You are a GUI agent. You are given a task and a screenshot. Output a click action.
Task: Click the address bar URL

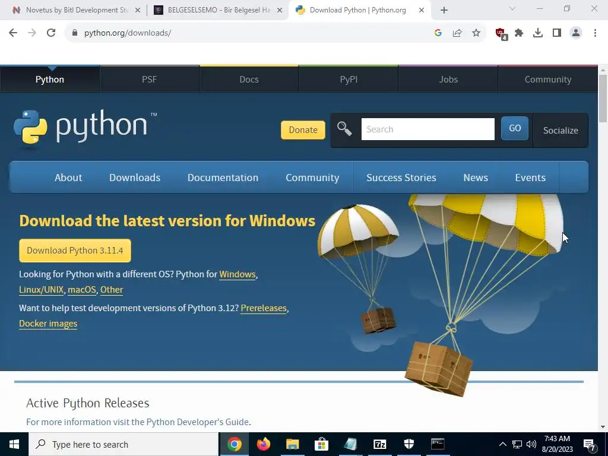(x=128, y=33)
